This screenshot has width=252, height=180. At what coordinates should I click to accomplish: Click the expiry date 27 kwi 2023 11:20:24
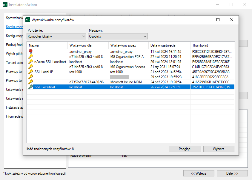coord(166,57)
